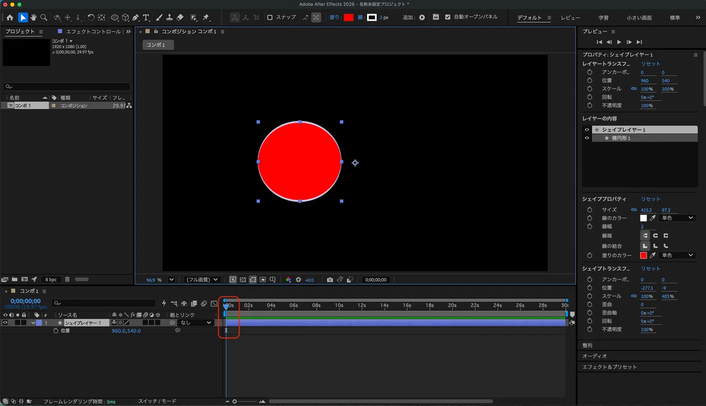Switch to the レビュー workspace
The image size is (706, 406).
pyautogui.click(x=570, y=18)
